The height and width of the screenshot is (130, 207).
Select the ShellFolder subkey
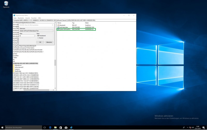[x=18, y=71]
